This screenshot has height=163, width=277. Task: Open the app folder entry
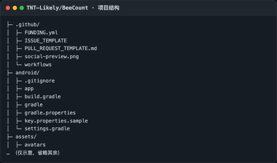click(x=29, y=89)
